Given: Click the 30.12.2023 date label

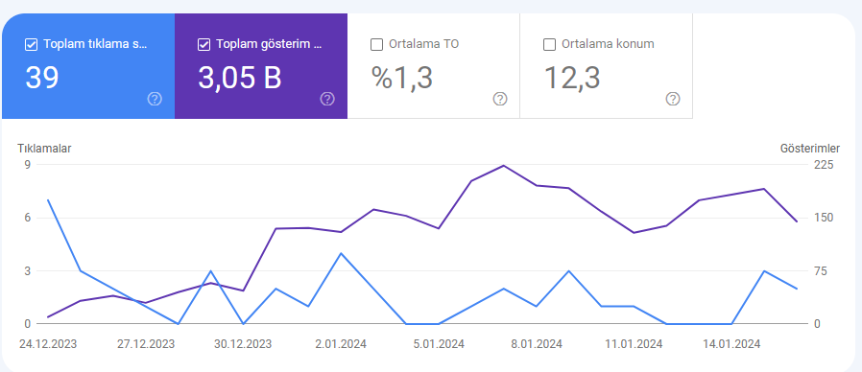Looking at the screenshot, I should click(243, 344).
